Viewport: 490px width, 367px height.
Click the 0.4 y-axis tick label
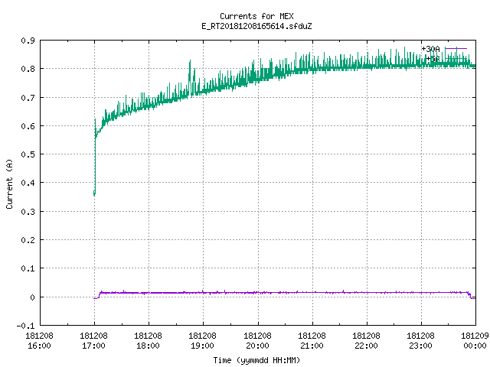coord(28,183)
